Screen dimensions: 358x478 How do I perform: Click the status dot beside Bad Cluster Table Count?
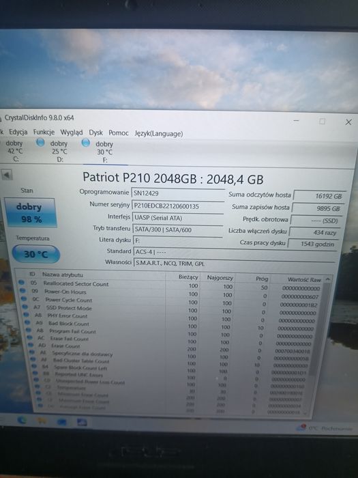[x=33, y=359]
